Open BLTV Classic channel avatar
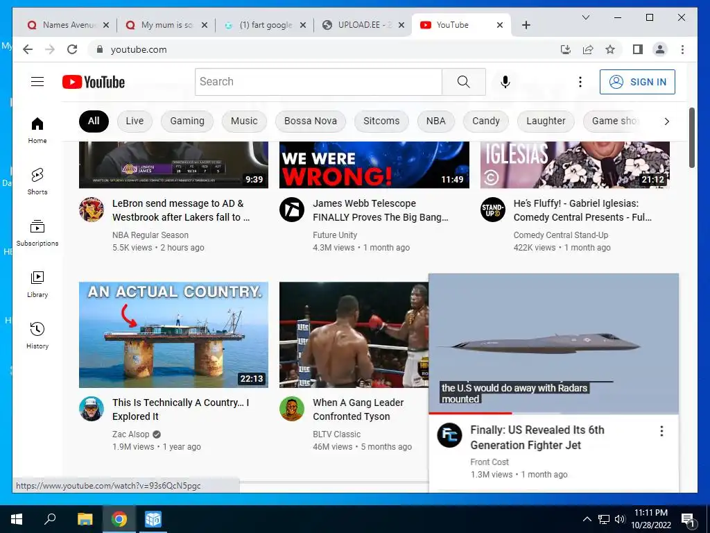 (x=292, y=408)
